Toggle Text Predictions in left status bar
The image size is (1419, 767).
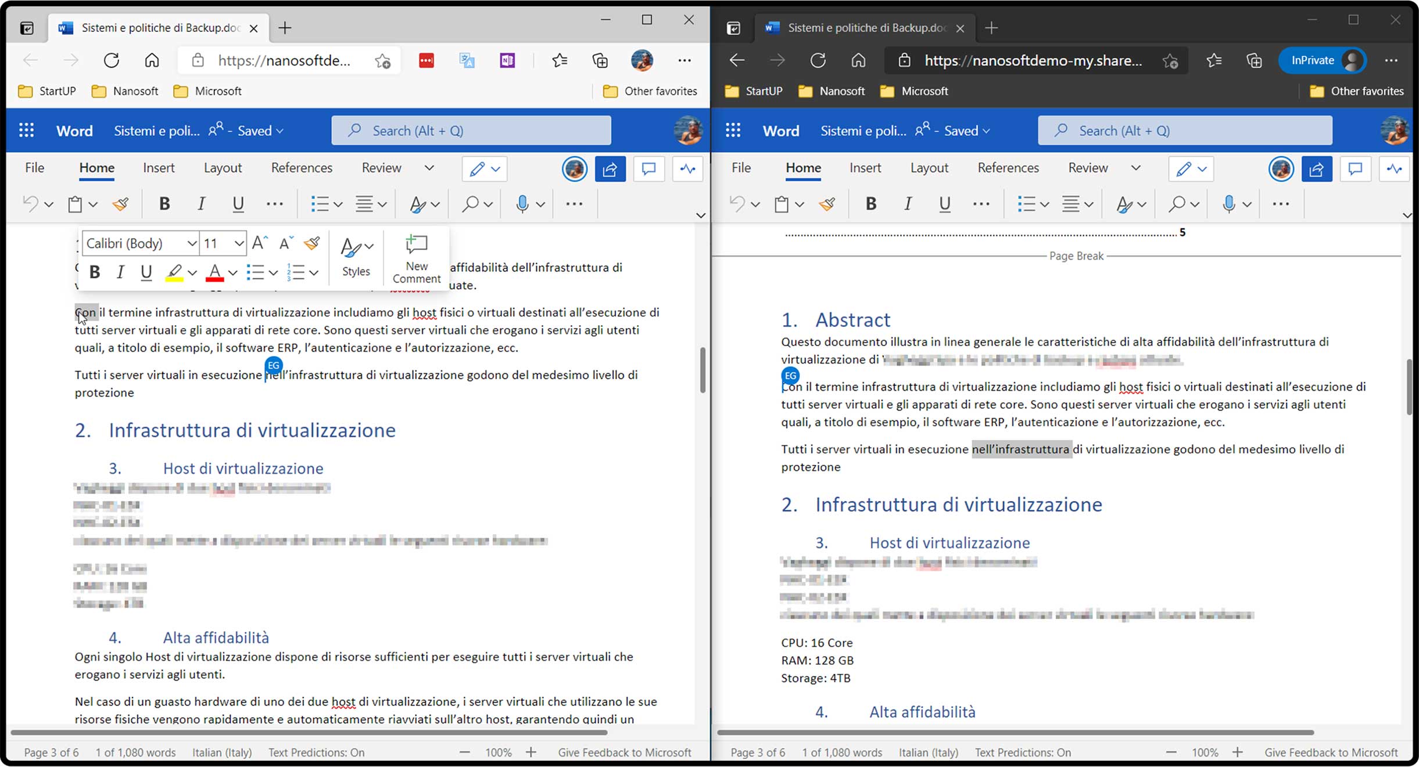(x=316, y=752)
